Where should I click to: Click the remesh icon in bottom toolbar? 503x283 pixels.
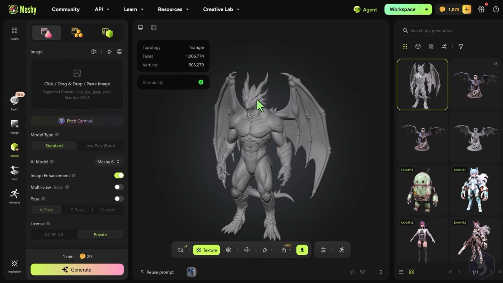click(x=228, y=250)
